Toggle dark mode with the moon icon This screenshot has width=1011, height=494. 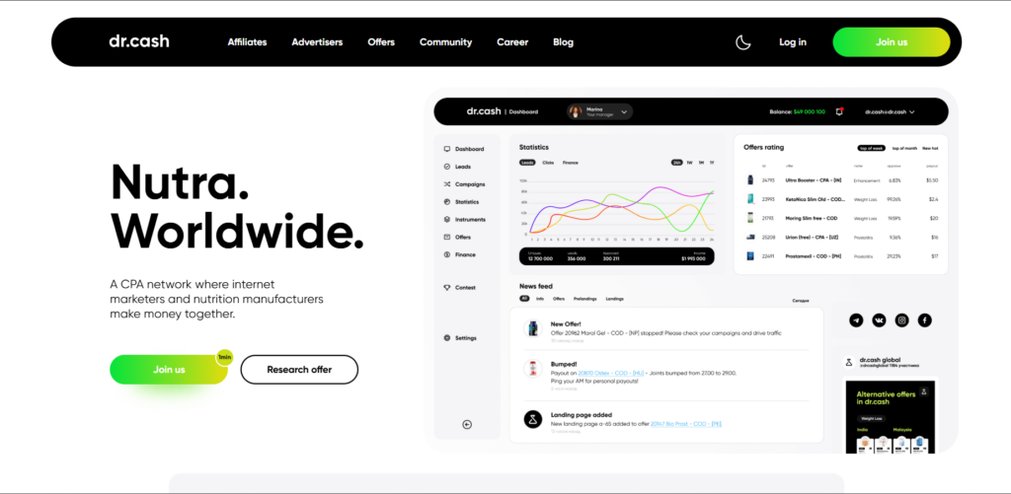click(x=743, y=42)
